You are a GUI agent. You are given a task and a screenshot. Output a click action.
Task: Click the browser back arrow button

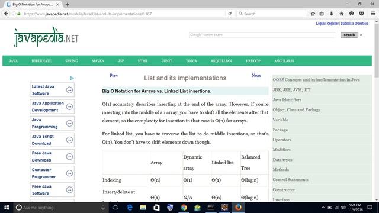click(x=6, y=14)
